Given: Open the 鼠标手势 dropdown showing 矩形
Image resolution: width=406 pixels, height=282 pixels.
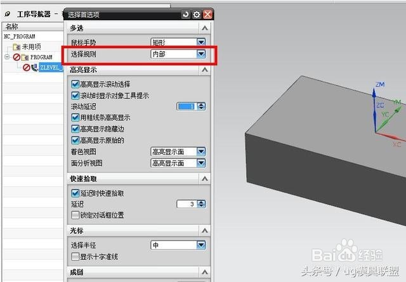Looking at the screenshot, I should [x=178, y=42].
